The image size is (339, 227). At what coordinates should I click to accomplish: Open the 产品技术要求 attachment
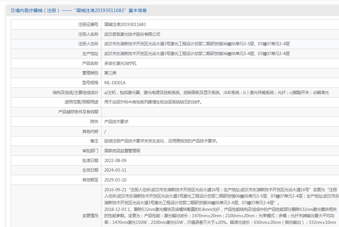(116, 122)
